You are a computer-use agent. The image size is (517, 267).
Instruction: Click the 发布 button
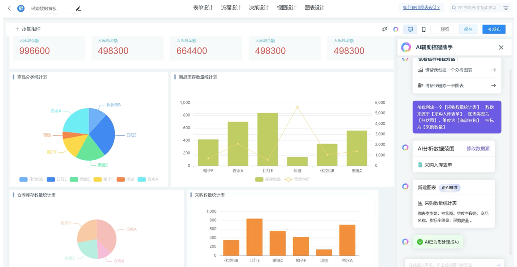point(494,29)
